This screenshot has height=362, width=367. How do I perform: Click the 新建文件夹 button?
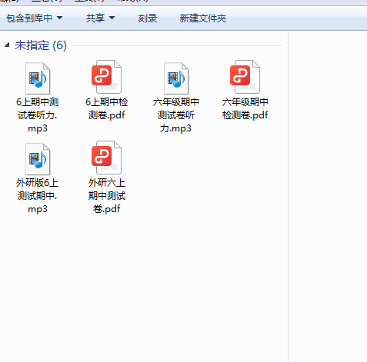[x=203, y=18]
